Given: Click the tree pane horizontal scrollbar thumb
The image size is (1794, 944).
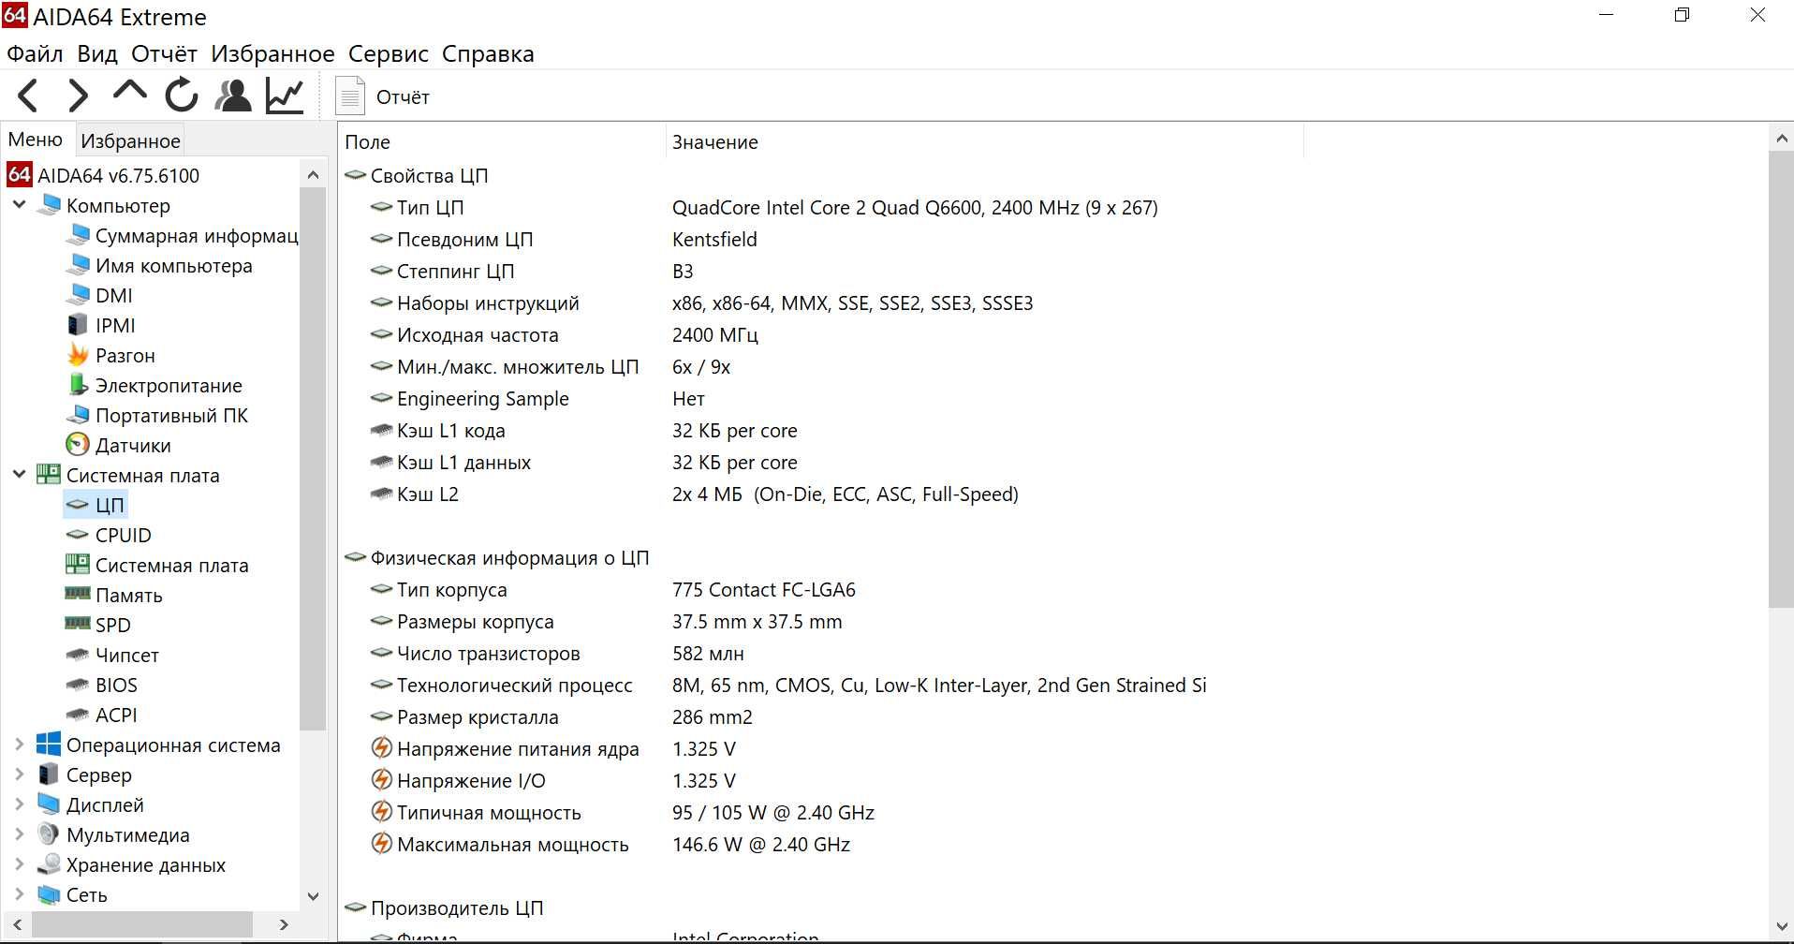Looking at the screenshot, I should [141, 924].
